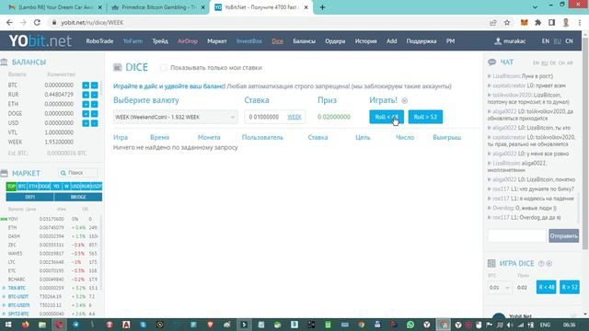Click the YObit.net logo

[x=40, y=40]
